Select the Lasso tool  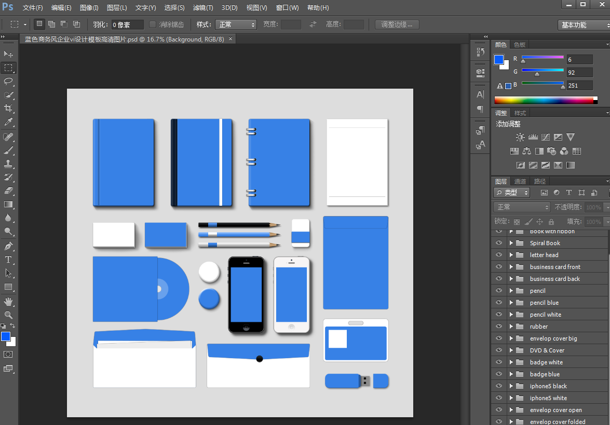coord(8,81)
